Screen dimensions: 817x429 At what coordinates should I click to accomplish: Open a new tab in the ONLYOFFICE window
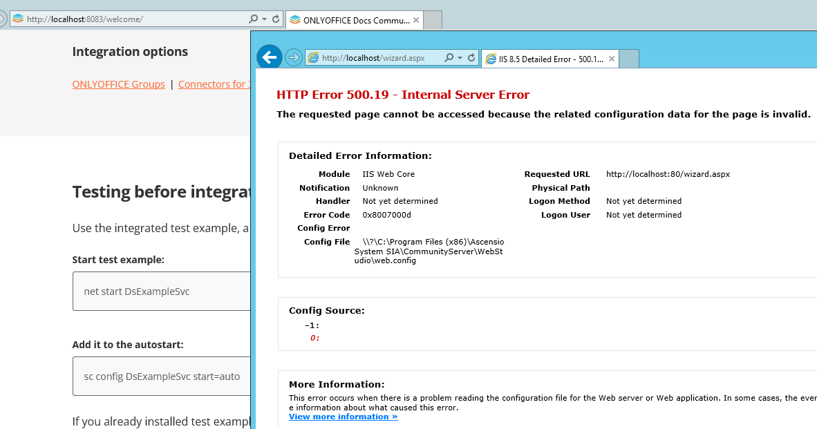[x=433, y=20]
